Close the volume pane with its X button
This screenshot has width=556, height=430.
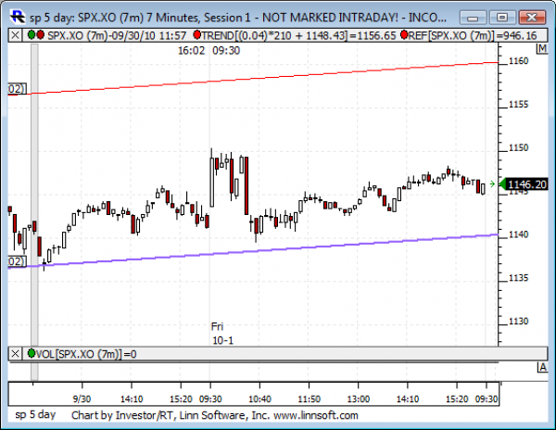pos(15,354)
